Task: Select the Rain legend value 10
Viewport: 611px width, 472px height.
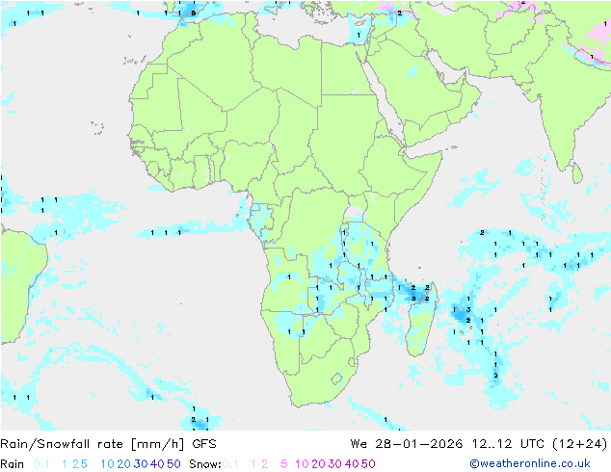Action: 107,464
